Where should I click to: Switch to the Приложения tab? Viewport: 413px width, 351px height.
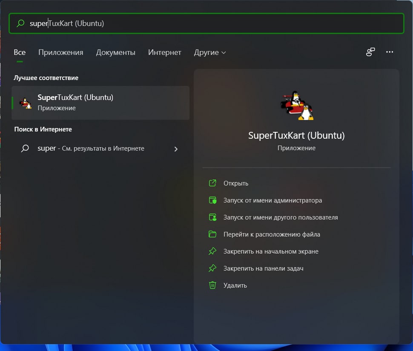coord(61,52)
